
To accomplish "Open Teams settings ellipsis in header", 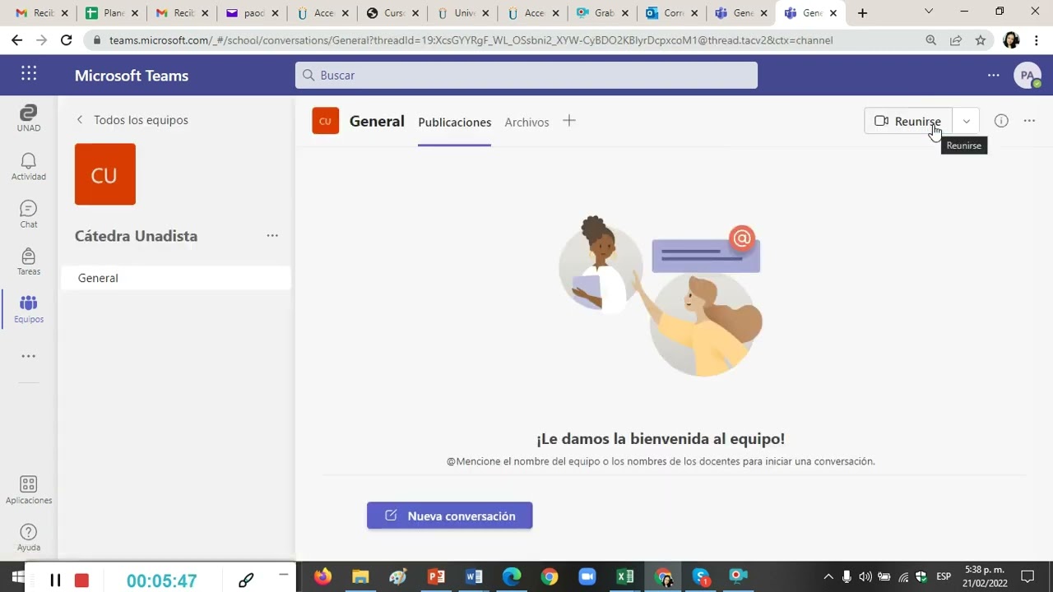I will 993,75.
